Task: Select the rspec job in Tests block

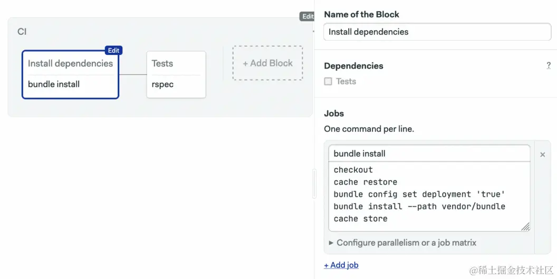Action: (162, 84)
